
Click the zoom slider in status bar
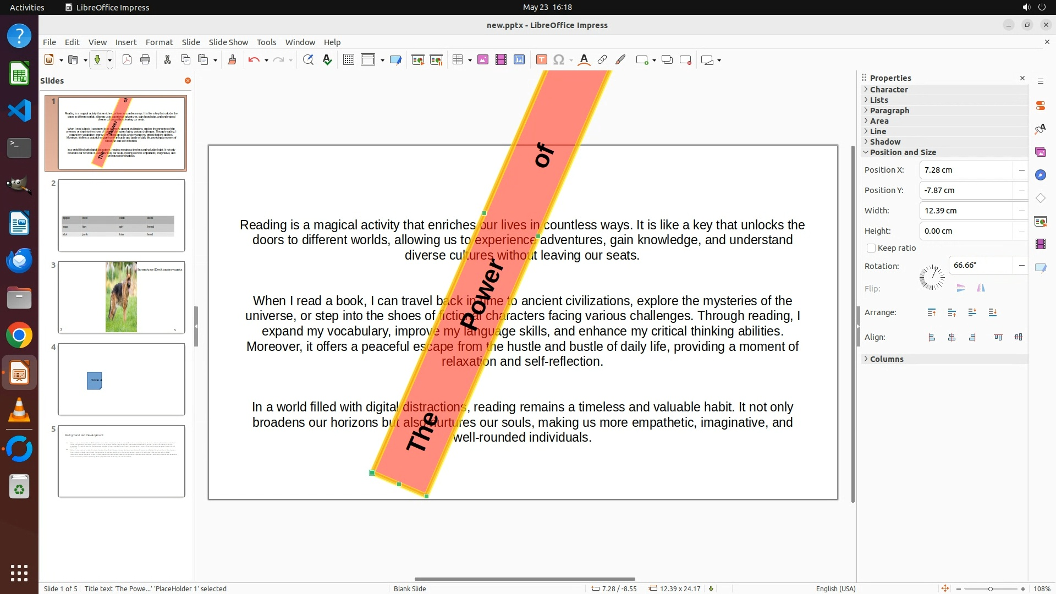[x=990, y=588]
